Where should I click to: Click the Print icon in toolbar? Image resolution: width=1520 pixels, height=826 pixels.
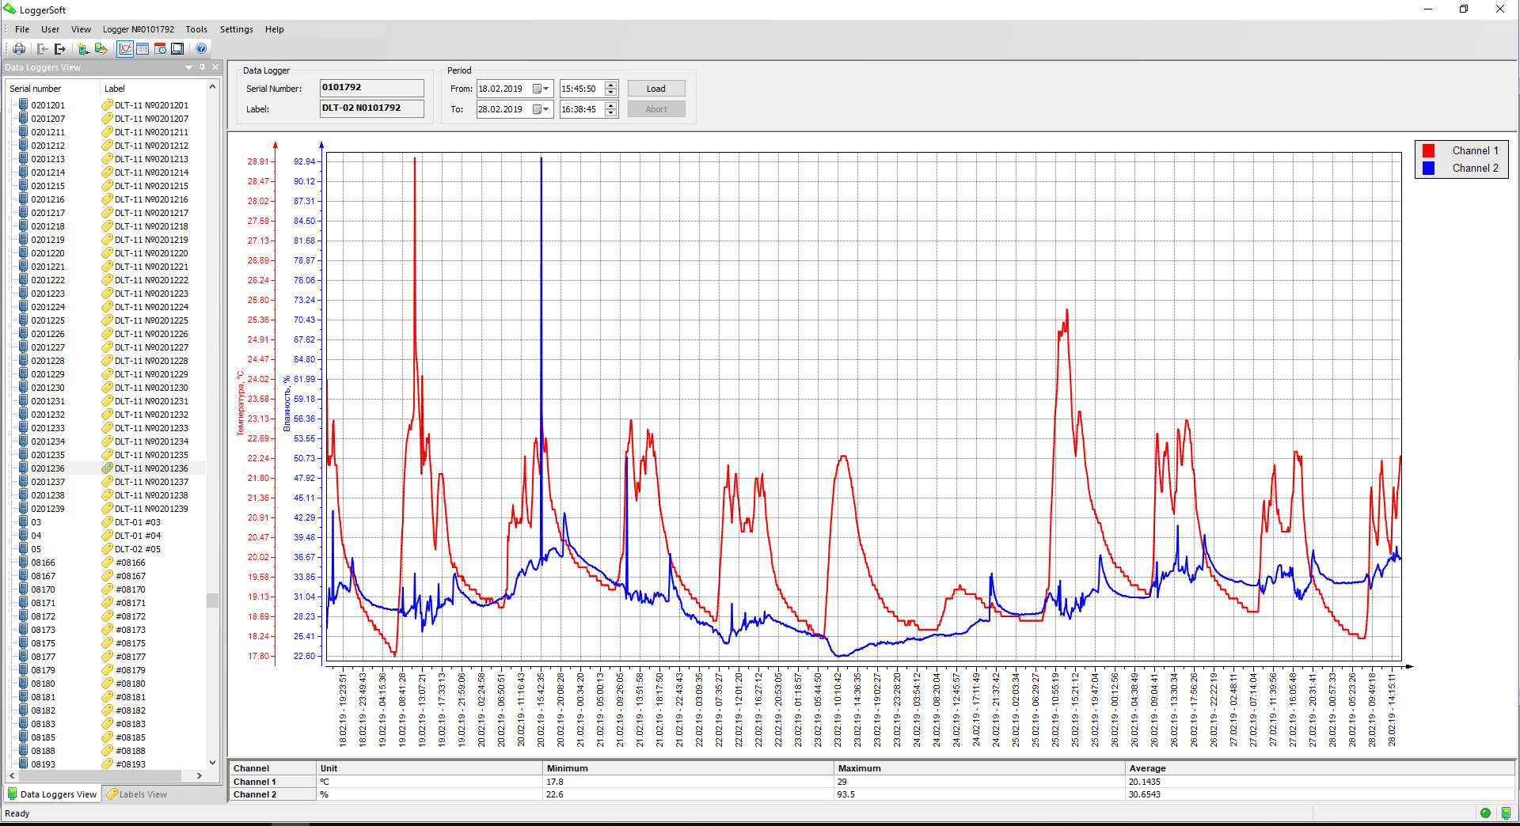tap(19, 49)
